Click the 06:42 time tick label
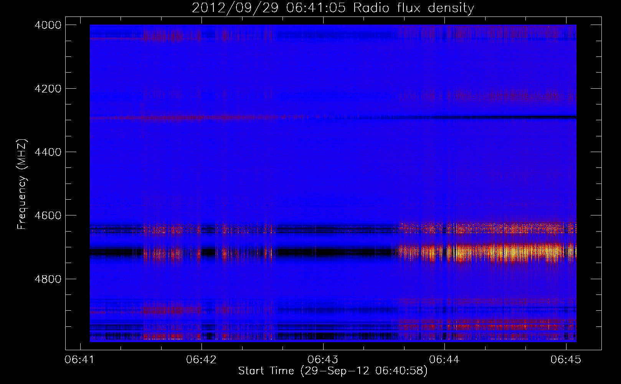This screenshot has height=384, width=621. [x=201, y=359]
